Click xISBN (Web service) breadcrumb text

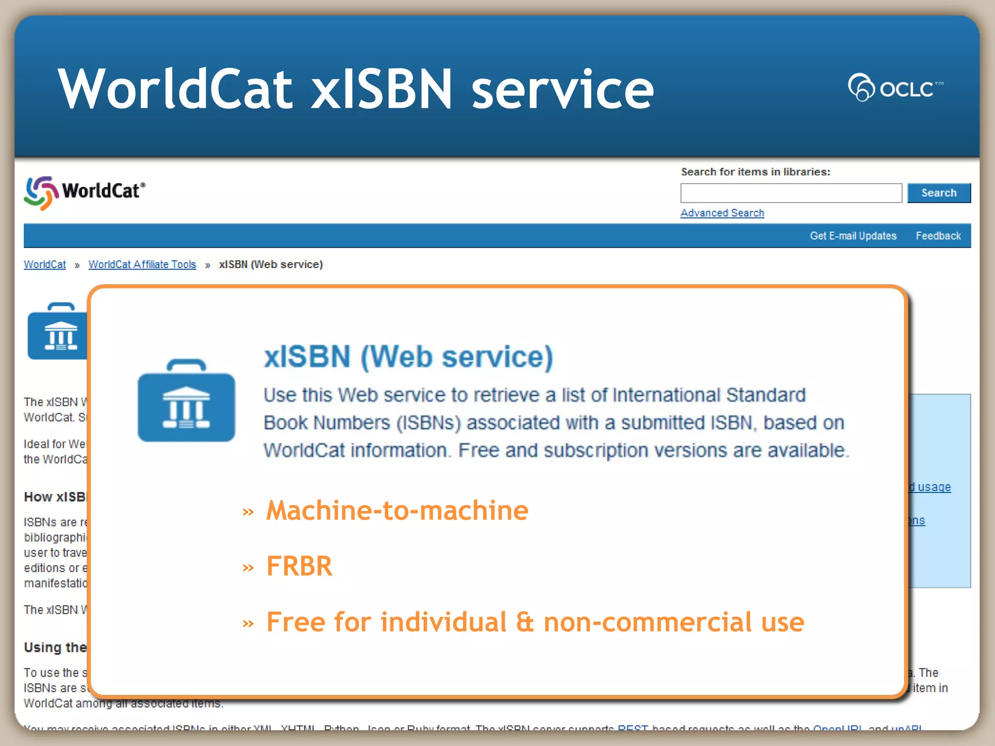[x=271, y=264]
